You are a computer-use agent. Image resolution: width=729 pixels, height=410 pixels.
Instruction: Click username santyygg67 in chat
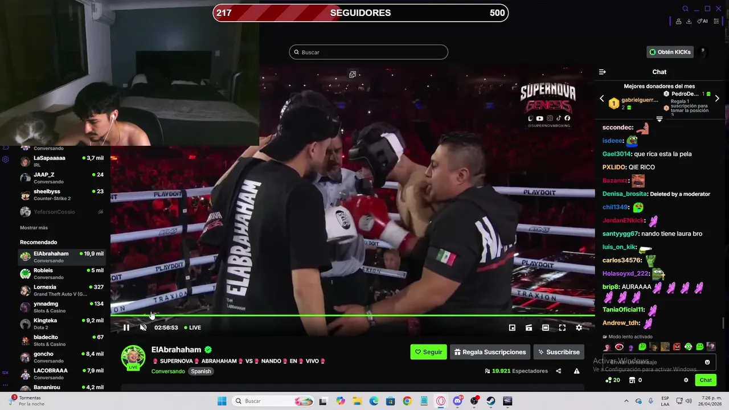[620, 234]
